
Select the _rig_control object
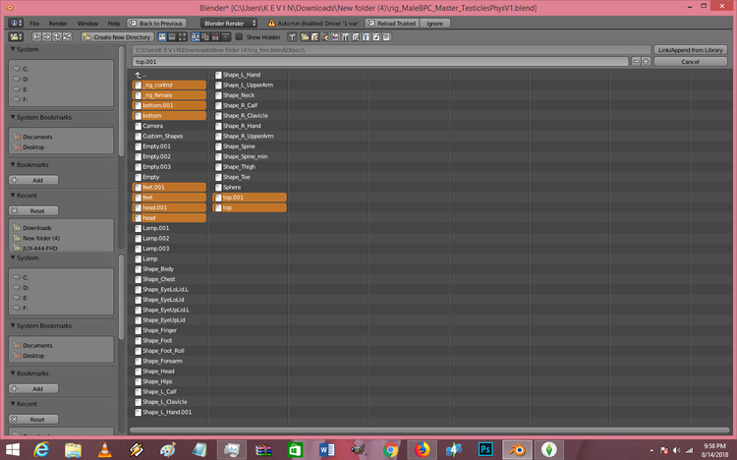point(169,85)
